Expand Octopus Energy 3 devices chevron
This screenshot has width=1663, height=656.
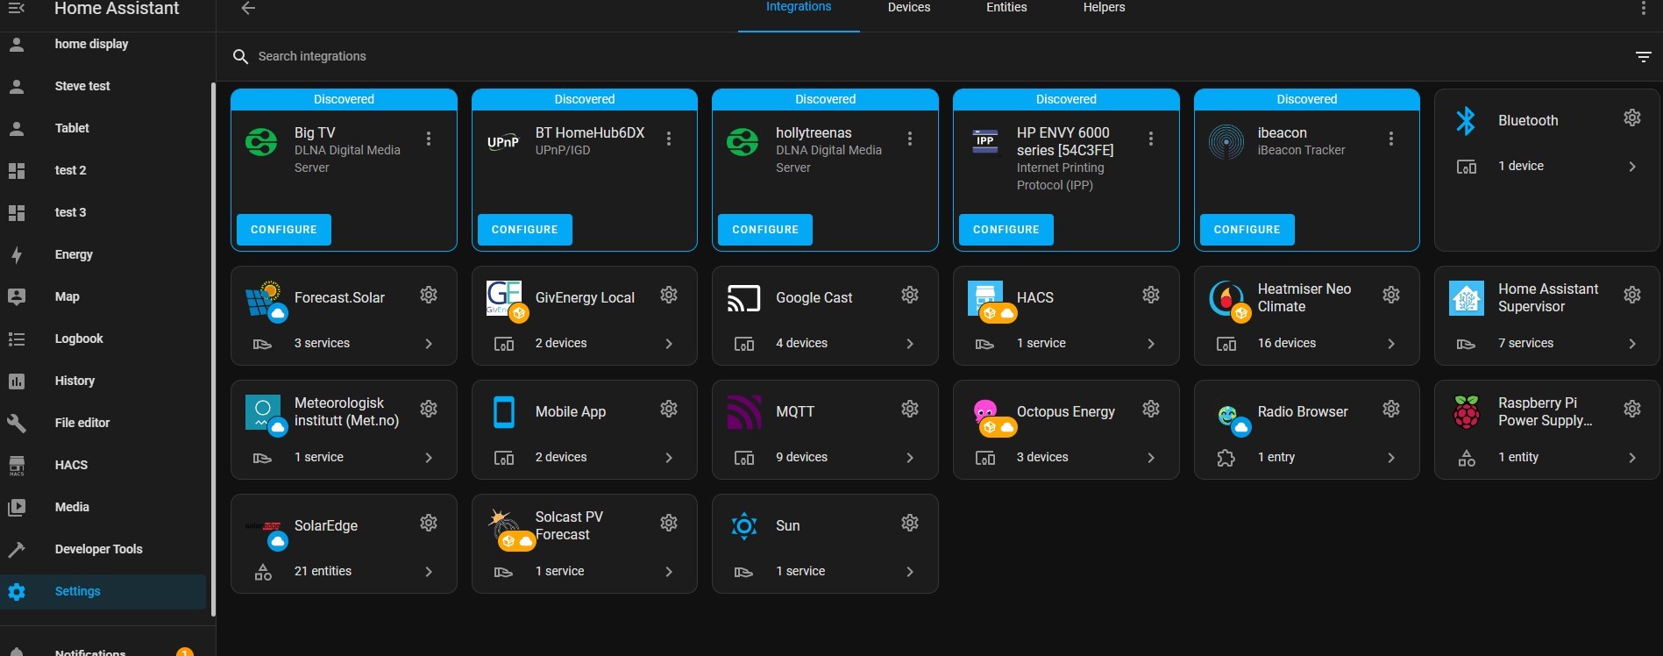coord(1151,458)
